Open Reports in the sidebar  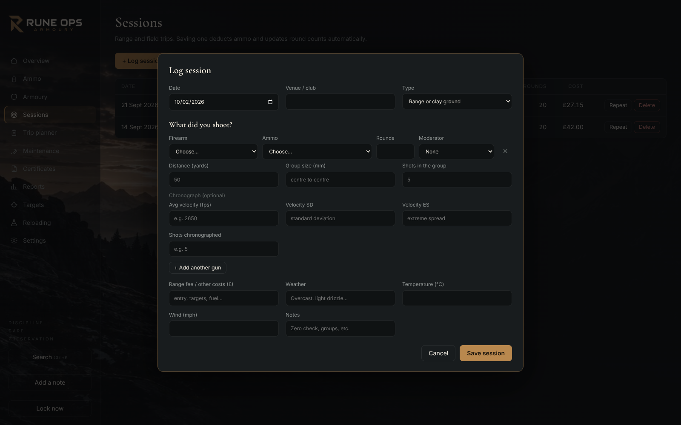50,187
